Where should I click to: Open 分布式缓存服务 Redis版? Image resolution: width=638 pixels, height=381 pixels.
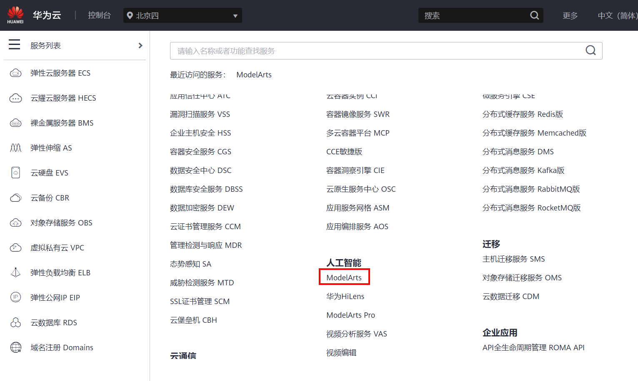click(523, 114)
